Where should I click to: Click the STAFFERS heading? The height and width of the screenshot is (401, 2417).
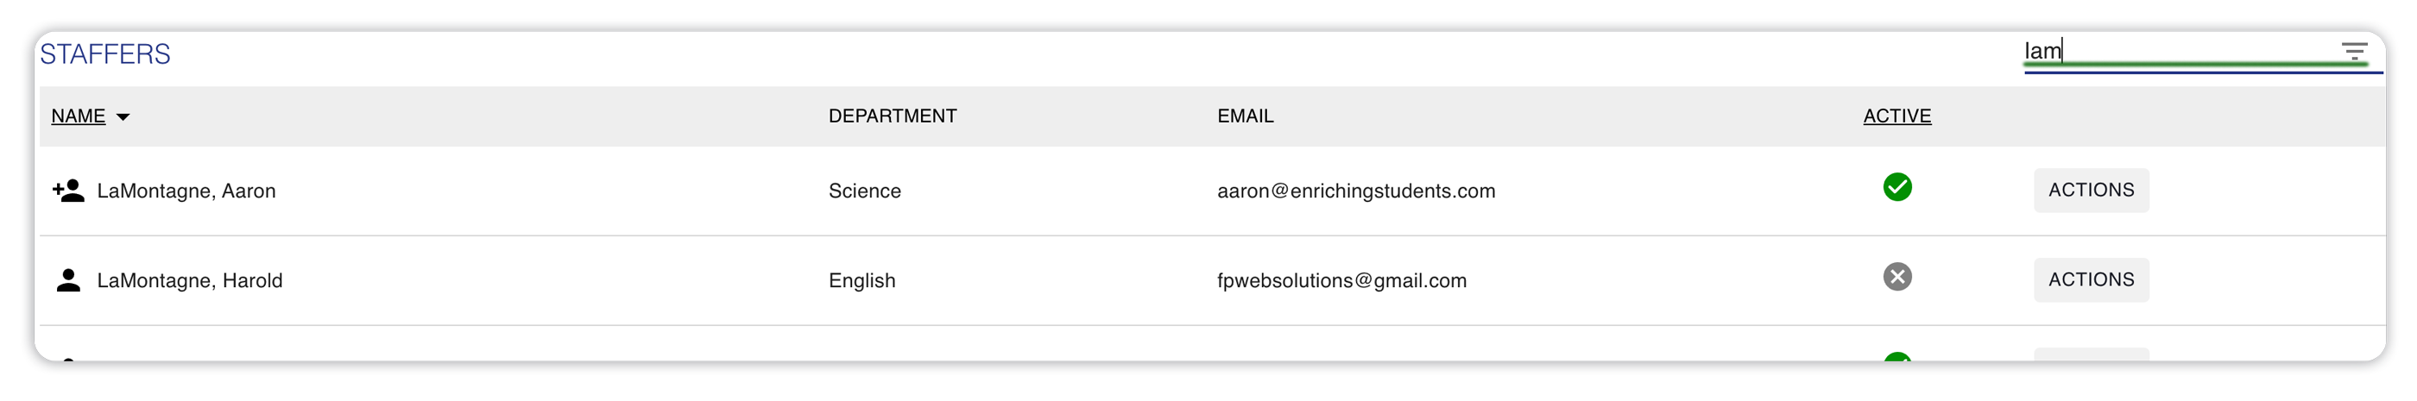tap(105, 54)
